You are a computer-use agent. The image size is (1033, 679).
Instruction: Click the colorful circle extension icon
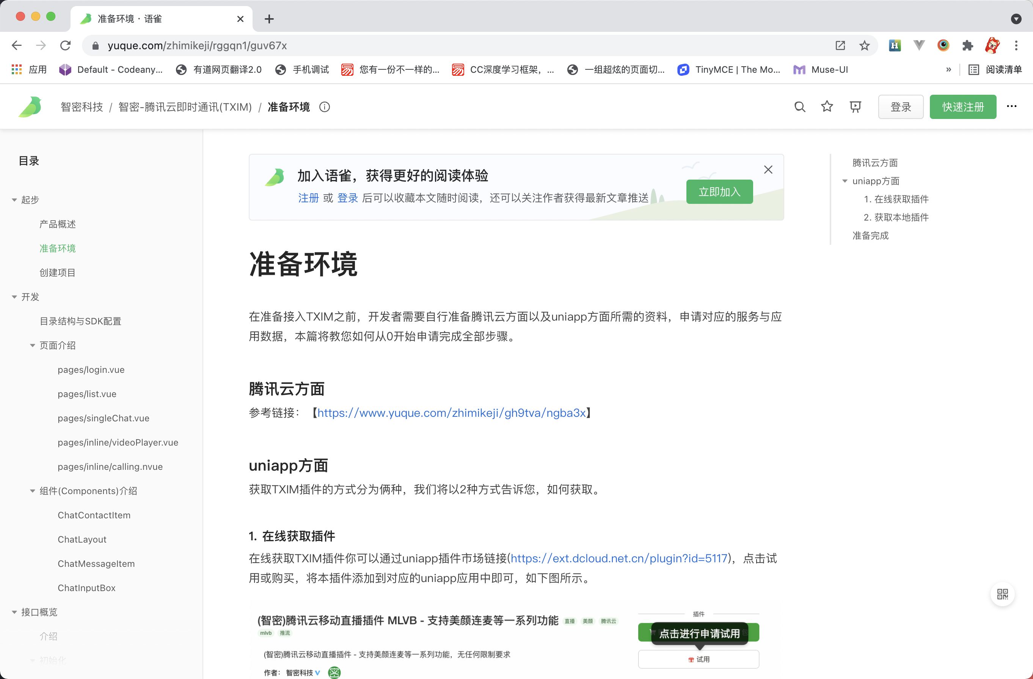[x=943, y=45]
